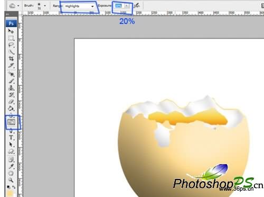Select the History Brush tool
264x197 pixels.
(x=11, y=95)
